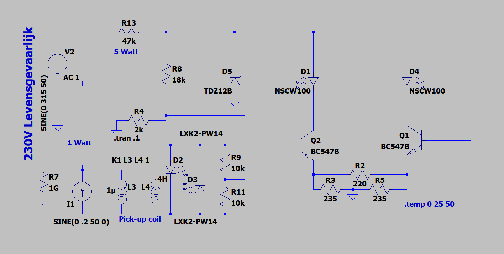This screenshot has height=254, width=504.
Task: Click BC547B label under Q2
Action: pos(325,152)
